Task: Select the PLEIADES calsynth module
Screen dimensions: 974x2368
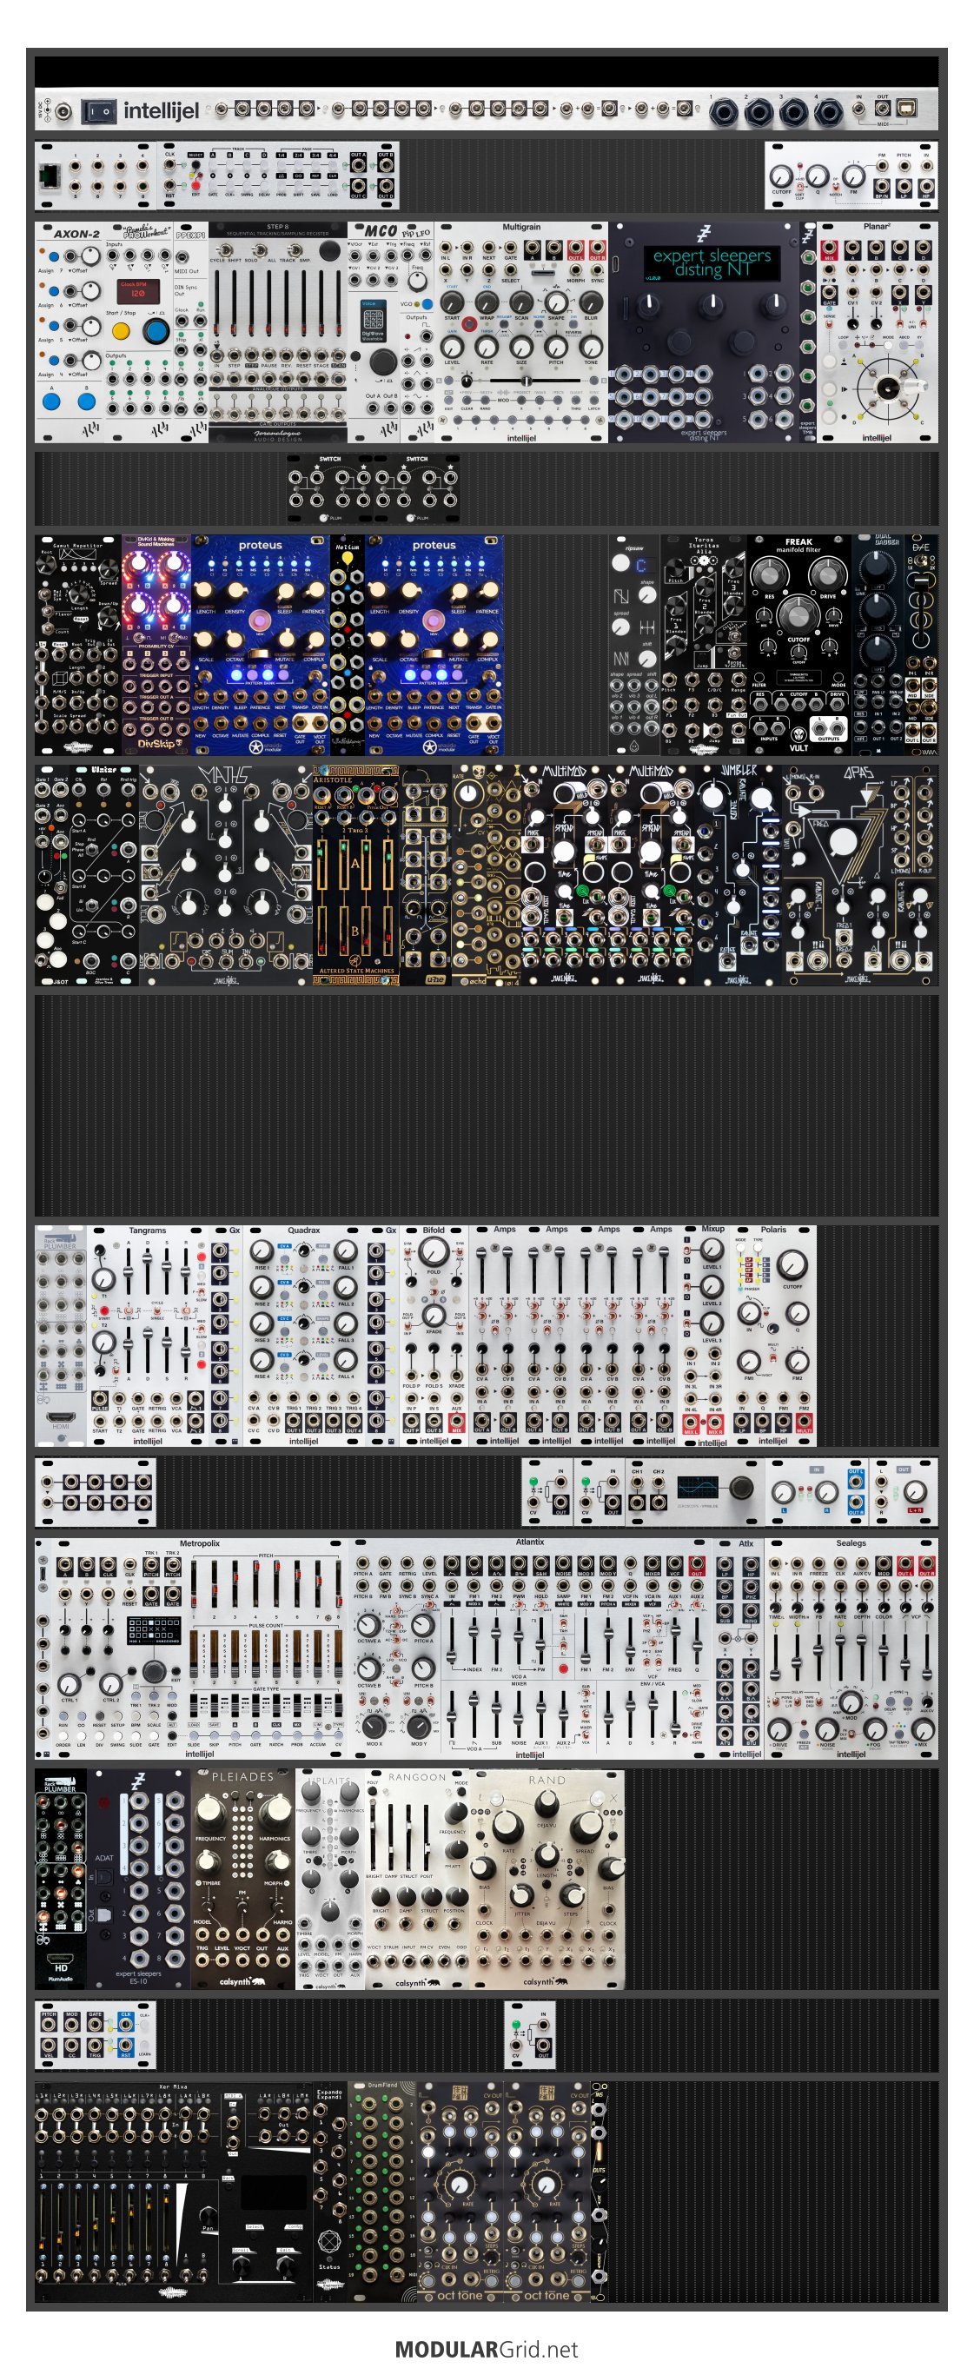Action: pos(242,1879)
